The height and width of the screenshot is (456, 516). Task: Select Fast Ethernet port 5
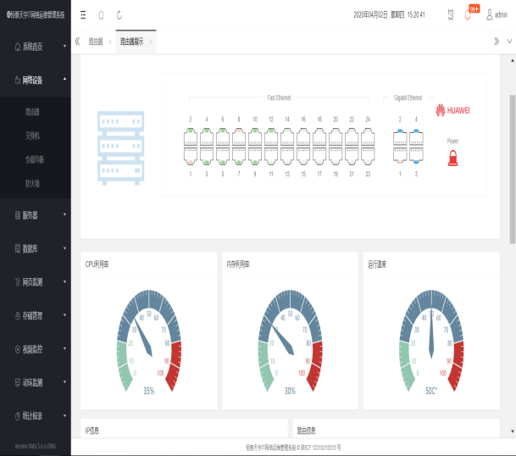pos(223,156)
